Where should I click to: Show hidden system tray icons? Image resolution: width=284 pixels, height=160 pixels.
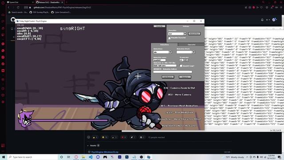pos(247,157)
